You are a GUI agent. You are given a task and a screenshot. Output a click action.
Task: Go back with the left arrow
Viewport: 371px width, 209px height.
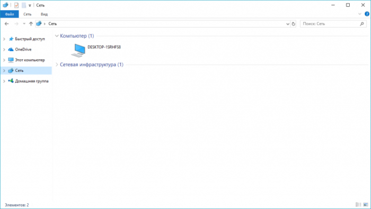[6, 24]
